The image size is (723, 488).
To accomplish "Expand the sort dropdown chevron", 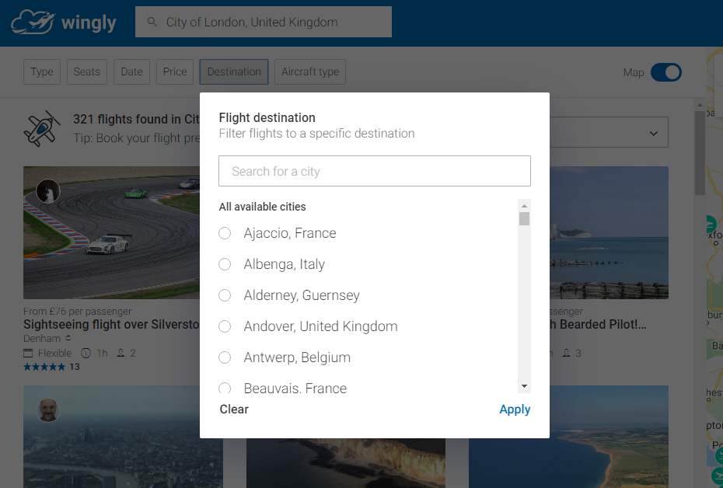I will click(x=653, y=133).
